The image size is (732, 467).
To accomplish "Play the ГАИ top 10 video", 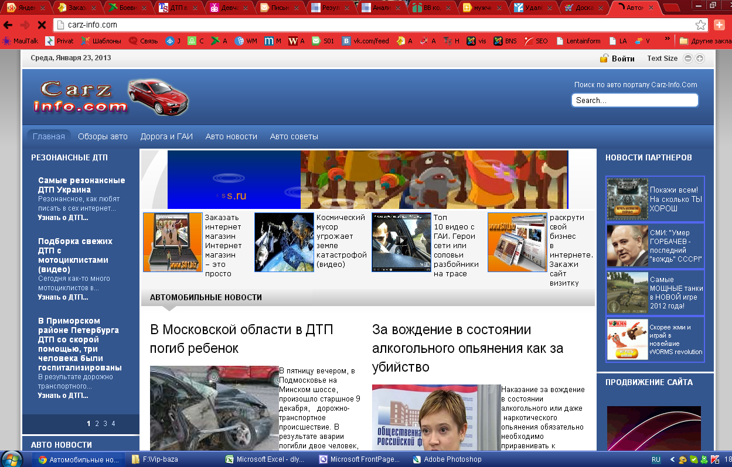I will click(x=401, y=242).
